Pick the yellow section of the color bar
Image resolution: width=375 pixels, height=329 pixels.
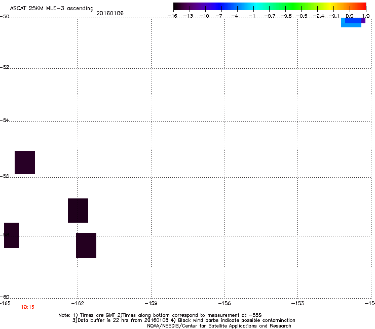pos(330,7)
